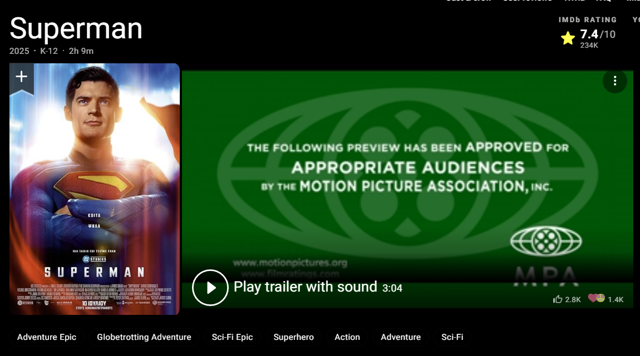
Task: Open the Adventure genre chip
Action: pos(401,337)
